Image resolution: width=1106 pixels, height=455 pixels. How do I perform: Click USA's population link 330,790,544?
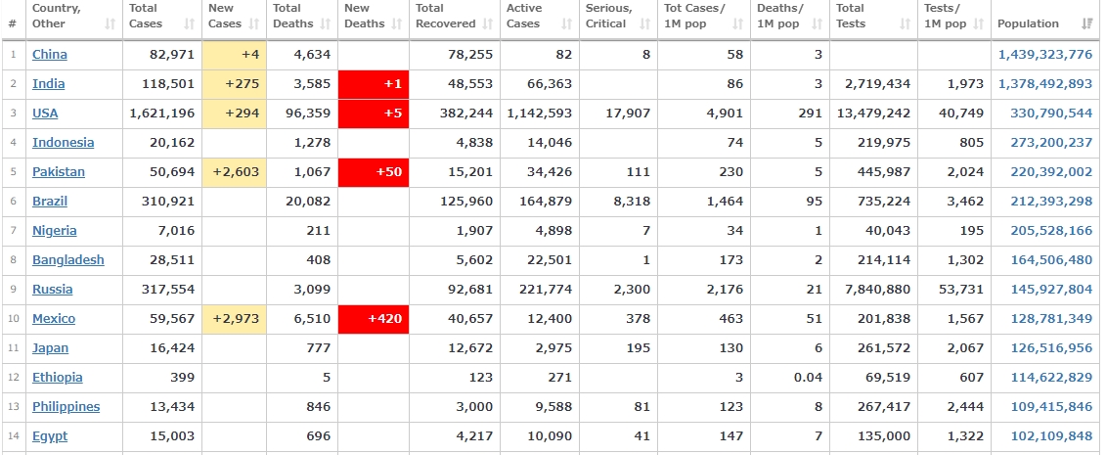coord(1051,114)
